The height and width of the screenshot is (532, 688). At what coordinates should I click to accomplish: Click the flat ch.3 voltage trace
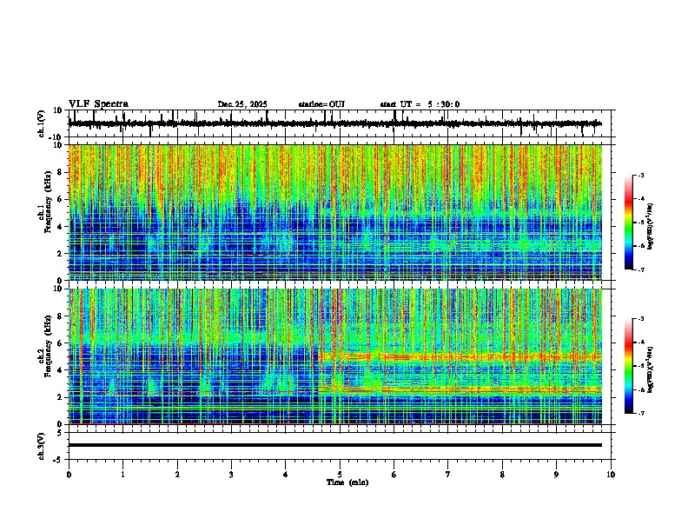[334, 445]
